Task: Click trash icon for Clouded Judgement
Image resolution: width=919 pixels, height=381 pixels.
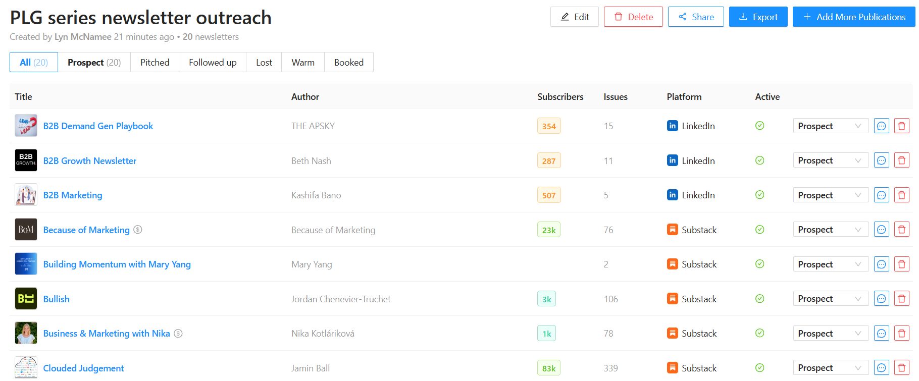Action: (x=902, y=368)
